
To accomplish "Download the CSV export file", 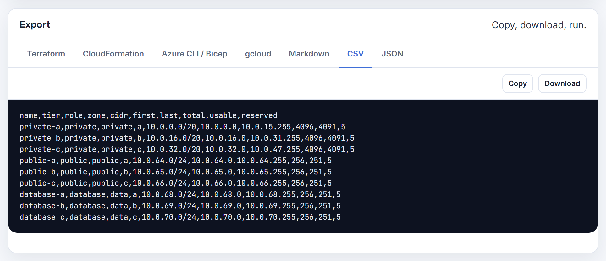I will [562, 83].
